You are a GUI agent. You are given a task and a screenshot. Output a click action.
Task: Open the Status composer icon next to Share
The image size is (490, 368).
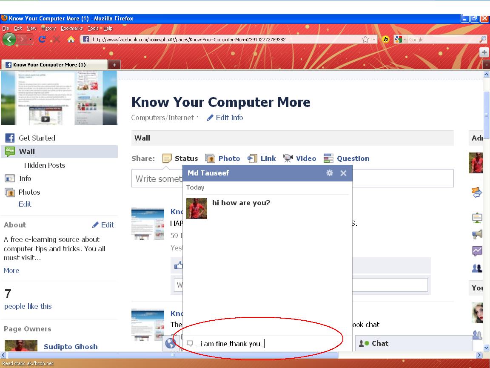click(167, 158)
